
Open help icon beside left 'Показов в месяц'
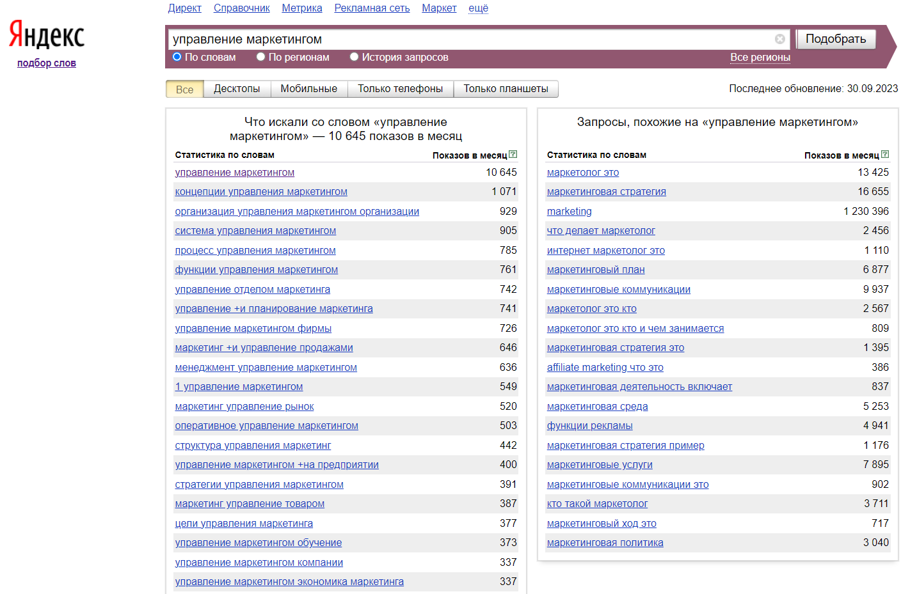(513, 154)
